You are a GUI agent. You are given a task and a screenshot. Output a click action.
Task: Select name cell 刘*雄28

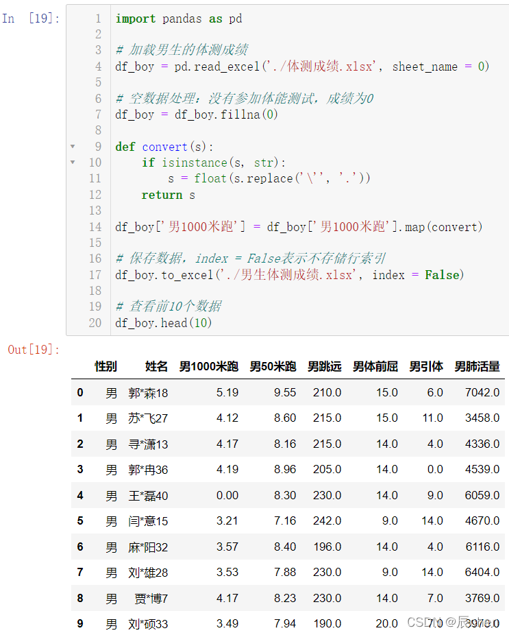tap(148, 573)
